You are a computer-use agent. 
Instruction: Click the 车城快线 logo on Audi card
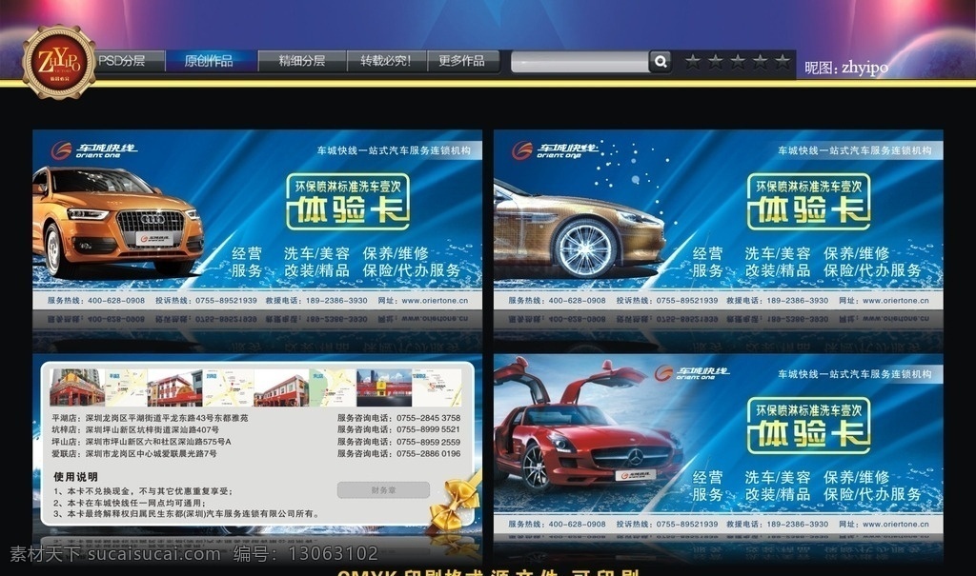94,150
